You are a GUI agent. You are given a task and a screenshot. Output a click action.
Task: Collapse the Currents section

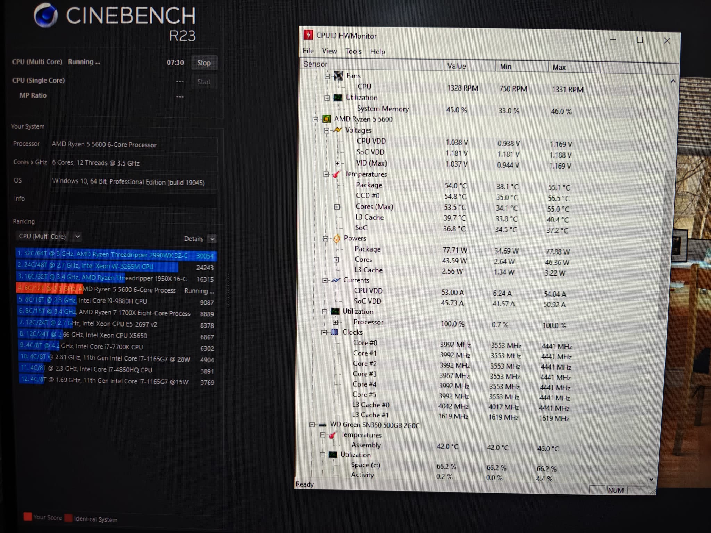325,280
